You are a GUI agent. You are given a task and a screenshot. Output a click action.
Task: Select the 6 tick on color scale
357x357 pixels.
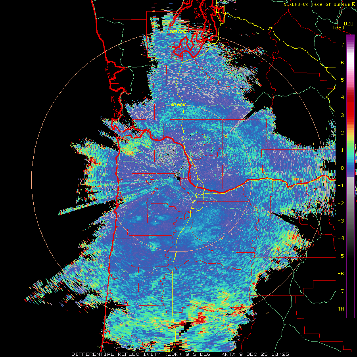[x=342, y=62]
